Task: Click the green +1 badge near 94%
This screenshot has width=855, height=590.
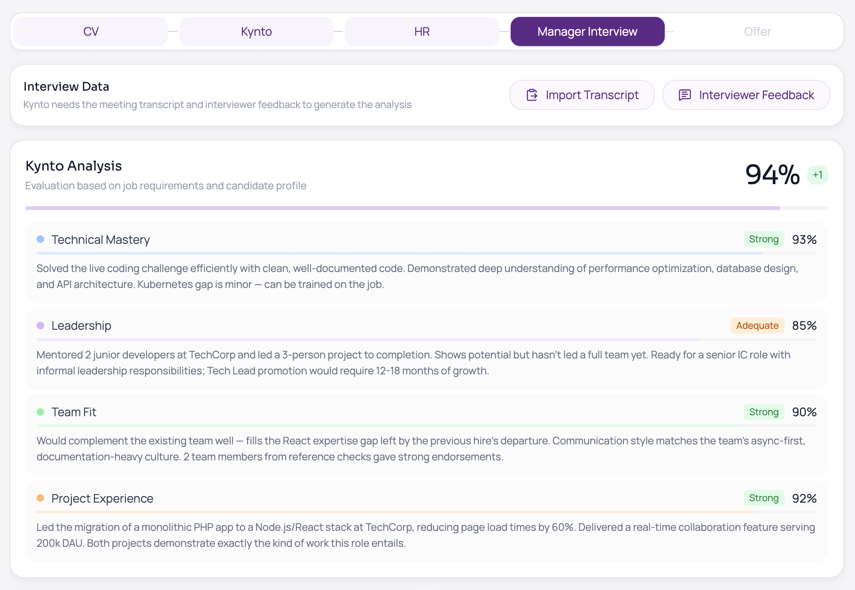Action: pos(817,174)
